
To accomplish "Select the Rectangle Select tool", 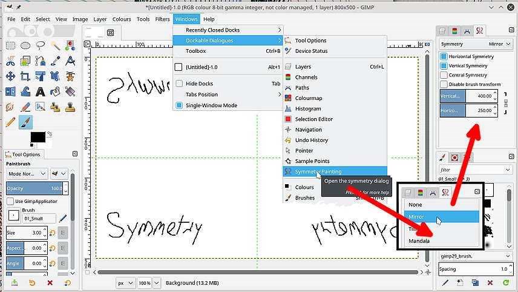I will pos(10,45).
